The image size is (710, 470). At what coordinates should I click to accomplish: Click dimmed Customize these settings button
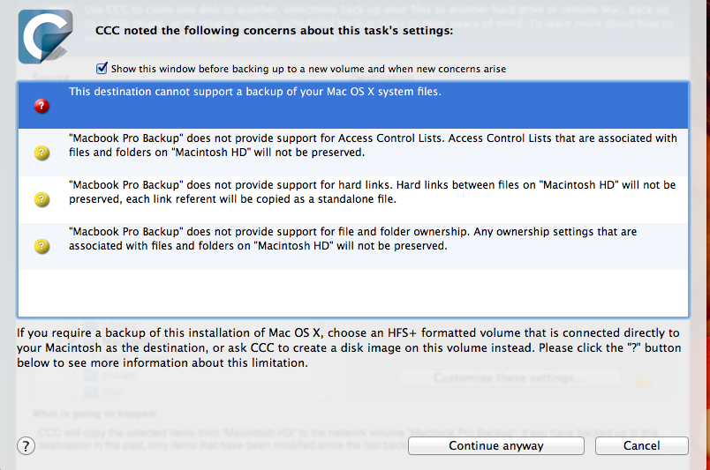[509, 378]
